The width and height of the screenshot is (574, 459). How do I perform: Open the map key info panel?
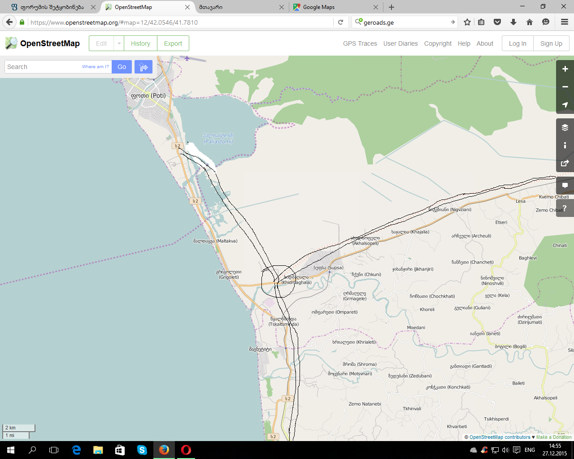pos(565,145)
